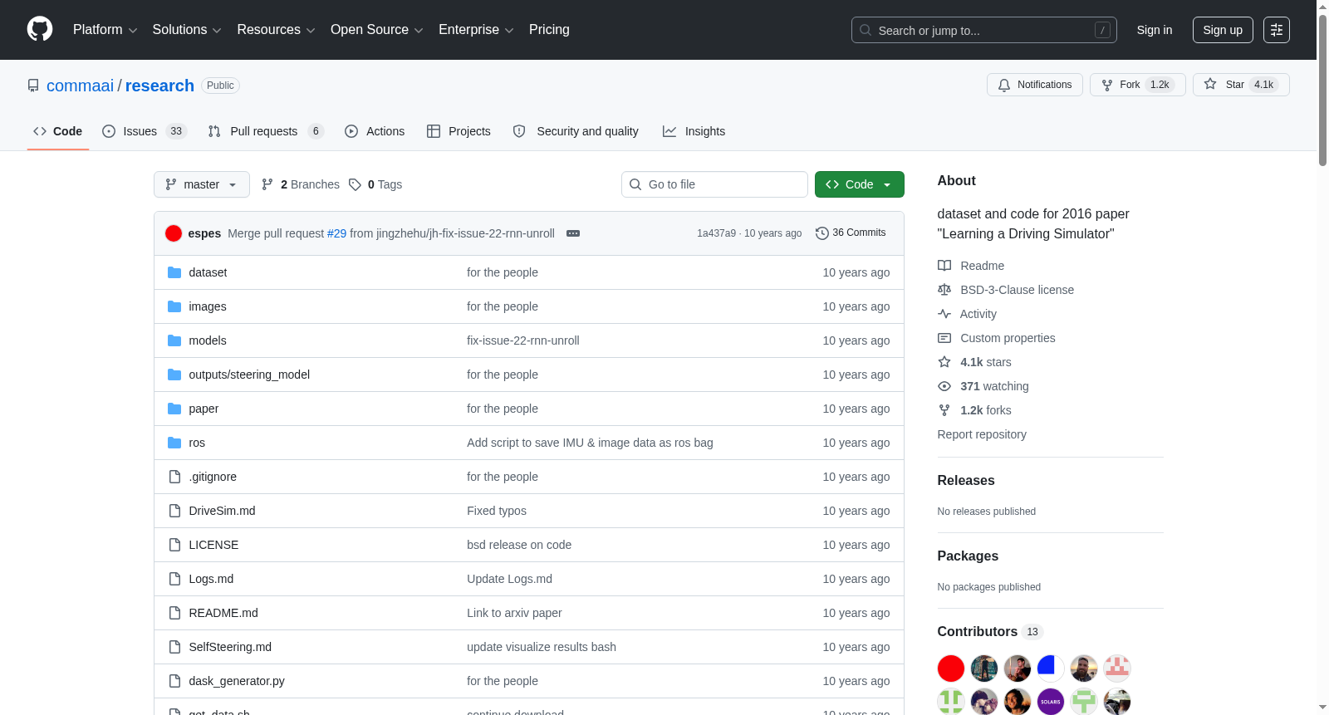Open the DriveSim.md file
1329x715 pixels.
(x=222, y=511)
